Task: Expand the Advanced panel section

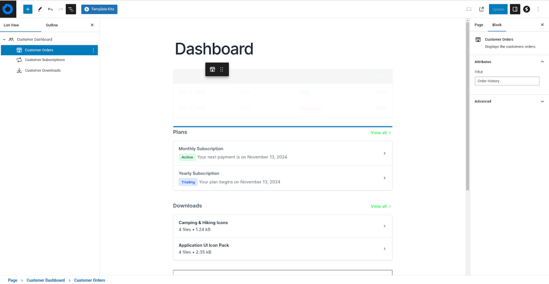Action: (542, 102)
